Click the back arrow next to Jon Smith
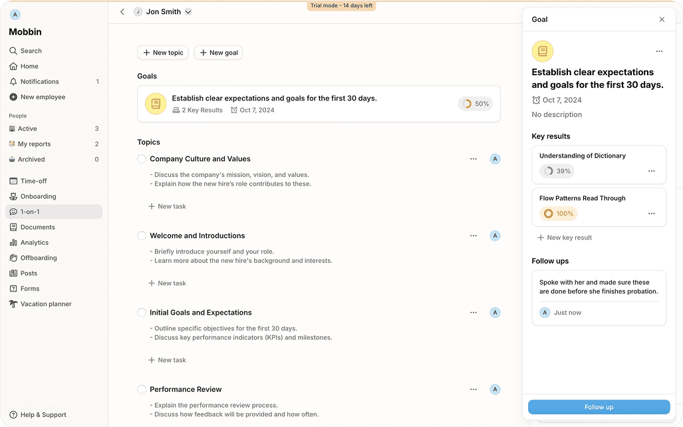 pyautogui.click(x=122, y=12)
